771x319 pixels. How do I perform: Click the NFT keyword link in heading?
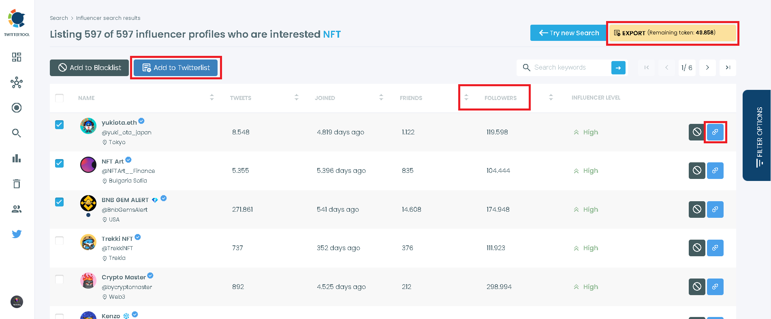pyautogui.click(x=332, y=34)
